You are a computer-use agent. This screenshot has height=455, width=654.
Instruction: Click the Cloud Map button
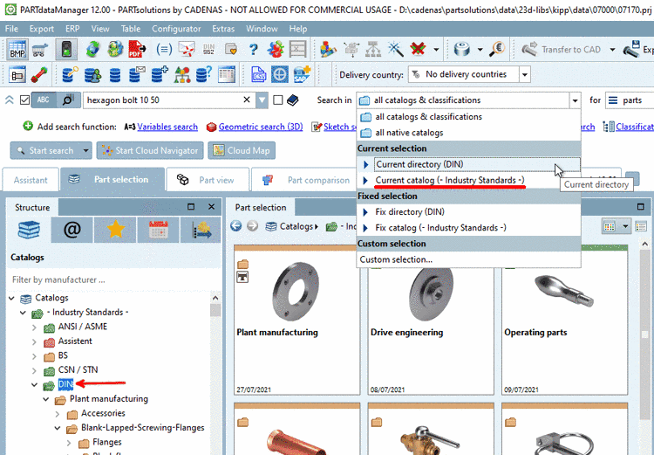pyautogui.click(x=242, y=150)
